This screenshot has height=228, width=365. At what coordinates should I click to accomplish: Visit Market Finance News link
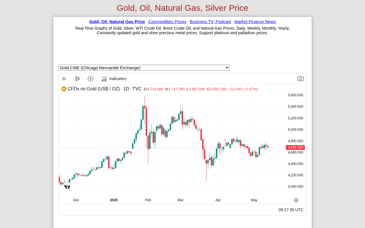pos(255,22)
